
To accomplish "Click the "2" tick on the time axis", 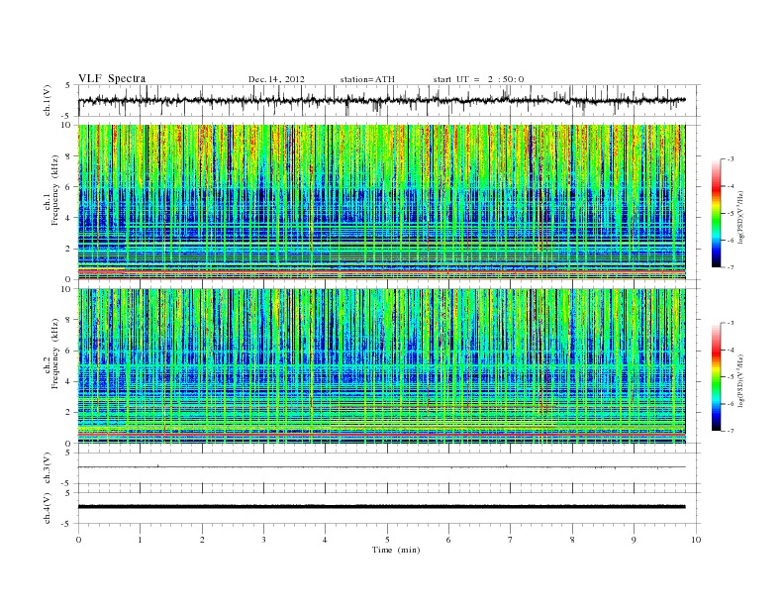I will pos(202,540).
